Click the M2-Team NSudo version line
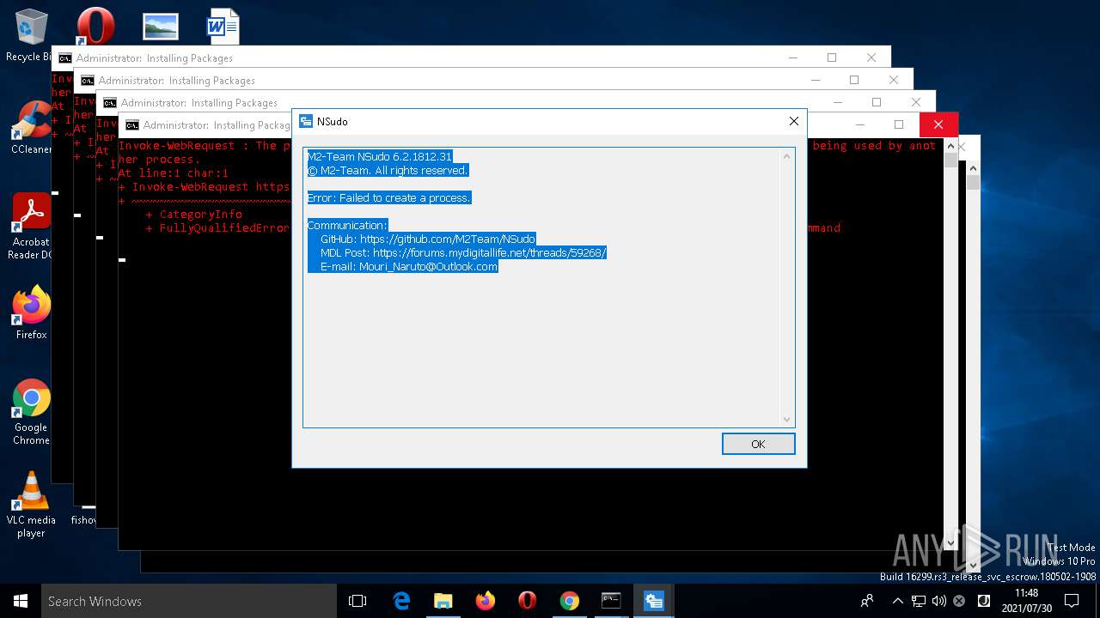The image size is (1100, 618). click(x=379, y=157)
